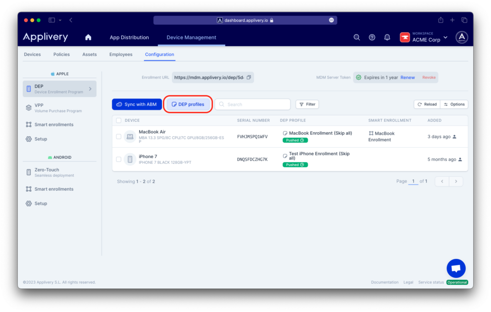Open Device Management tab
This screenshot has width=491, height=312.
[191, 37]
